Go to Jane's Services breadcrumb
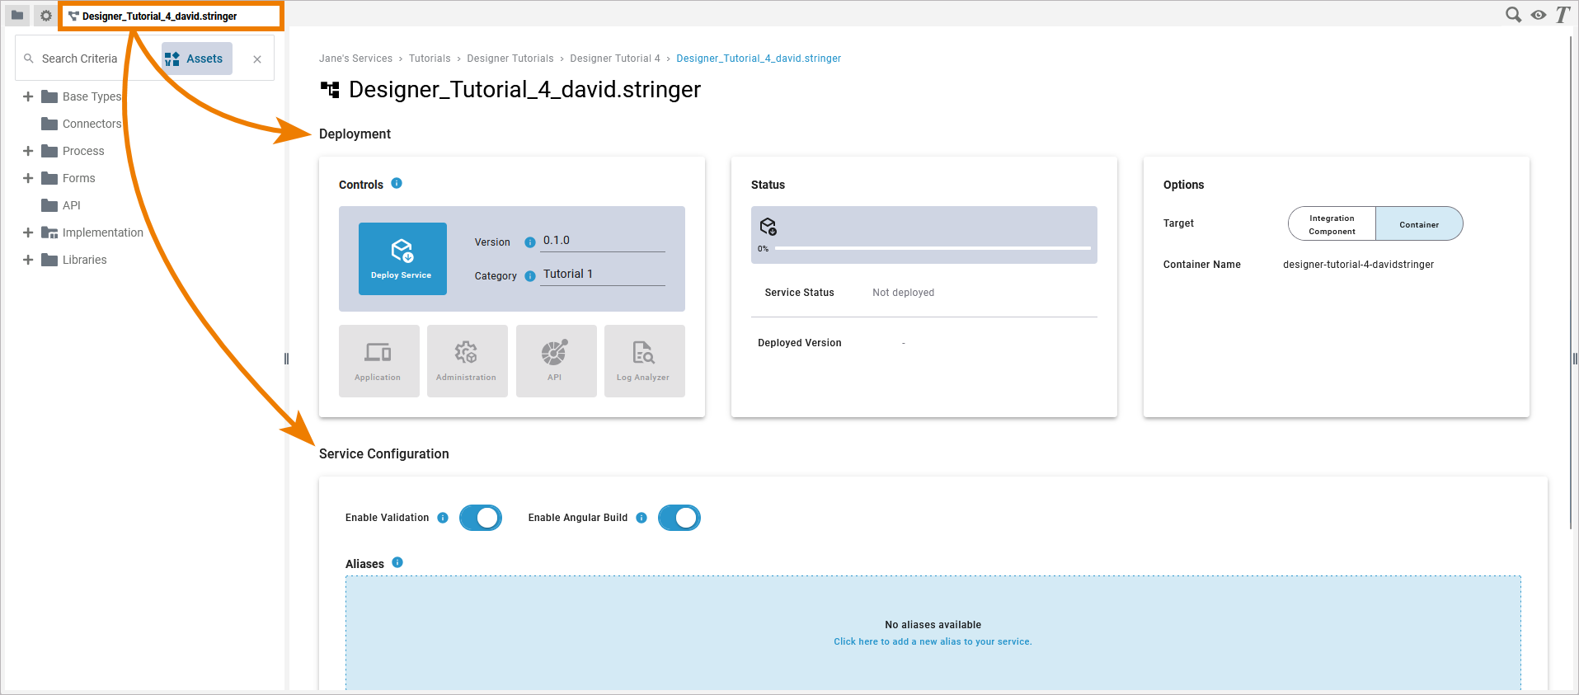Viewport: 1579px width, 695px height. 355,59
